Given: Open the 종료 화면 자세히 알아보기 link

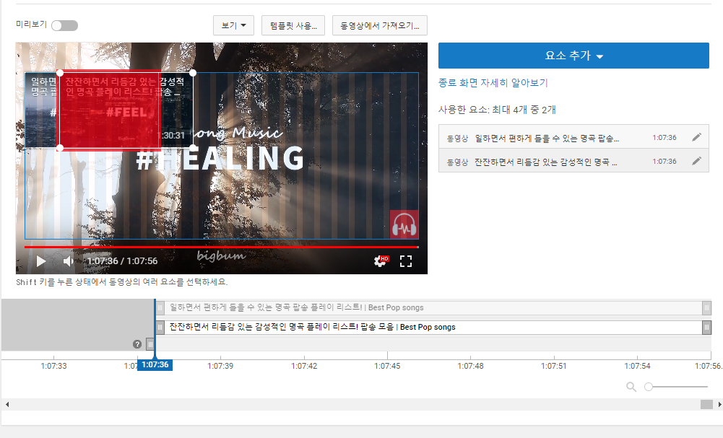Looking at the screenshot, I should (493, 83).
